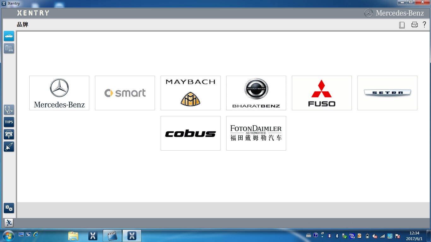The image size is (431, 242).
Task: Pick the Setra brand tile
Action: (387, 93)
